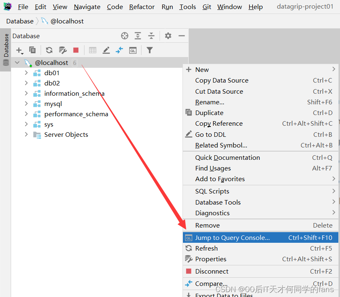Click the filter funnel icon
Image resolution: width=340 pixels, height=297 pixels.
pos(150,51)
